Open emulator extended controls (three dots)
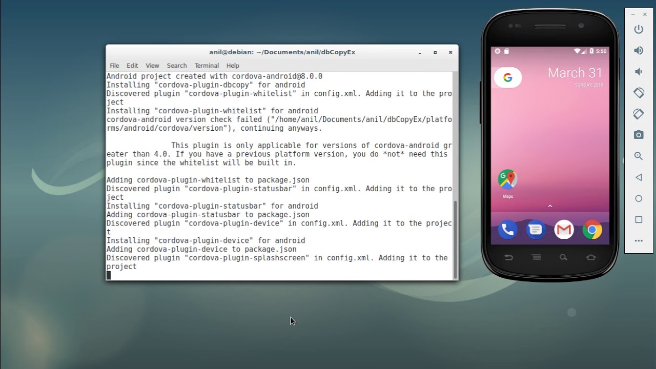This screenshot has height=369, width=656. click(639, 240)
